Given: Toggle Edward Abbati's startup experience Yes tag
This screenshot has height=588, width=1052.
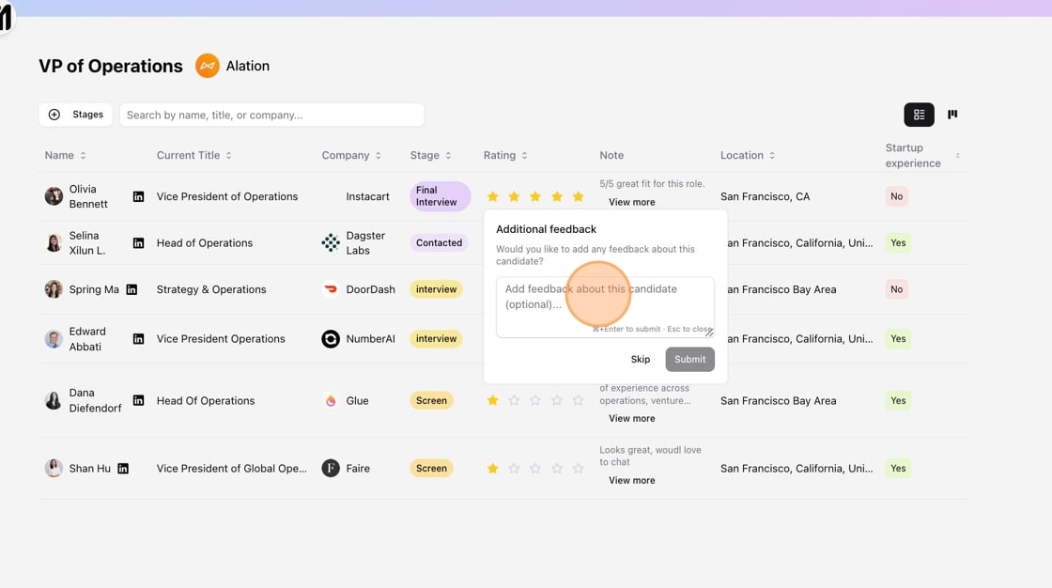Looking at the screenshot, I should [x=898, y=339].
